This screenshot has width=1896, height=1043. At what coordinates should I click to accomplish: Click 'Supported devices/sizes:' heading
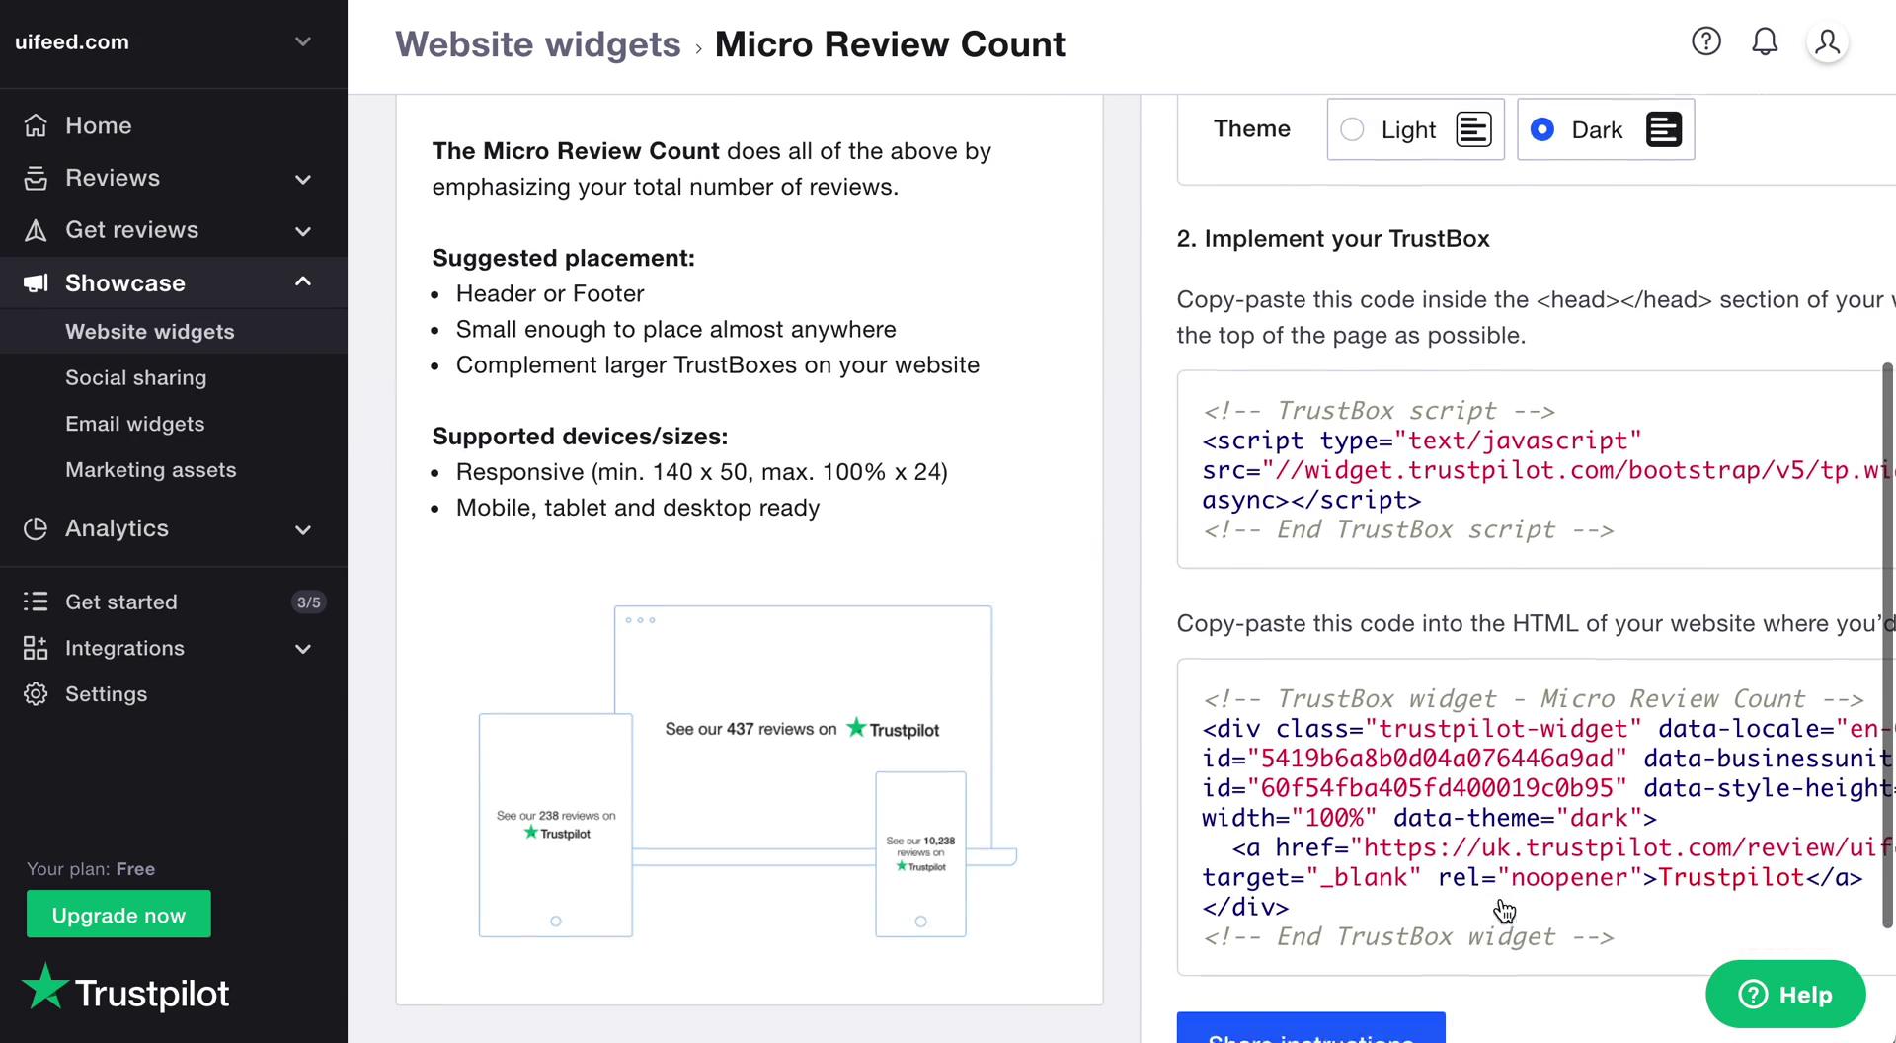click(x=580, y=437)
